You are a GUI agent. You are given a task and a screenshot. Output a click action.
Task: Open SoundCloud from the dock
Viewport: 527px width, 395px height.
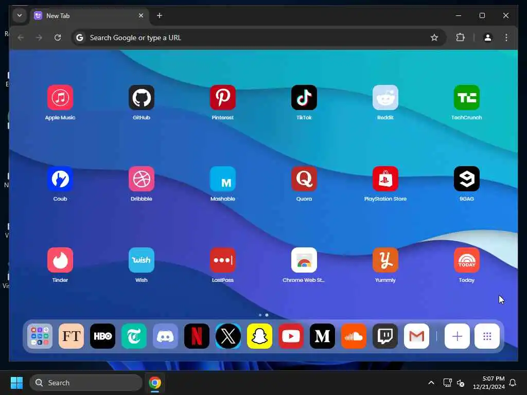pos(354,336)
